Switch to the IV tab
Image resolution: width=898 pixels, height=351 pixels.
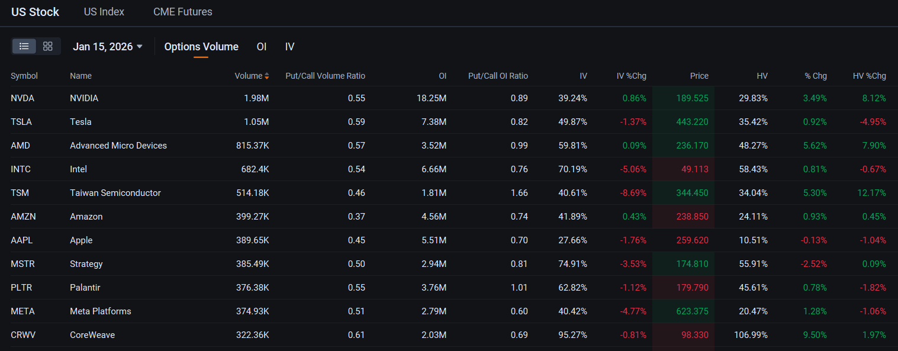[x=289, y=47]
